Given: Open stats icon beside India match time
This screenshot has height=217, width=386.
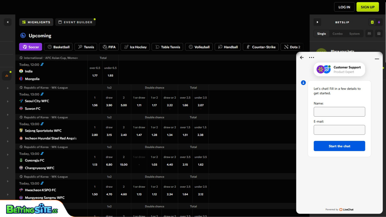Looking at the screenshot, I should pos(42,65).
